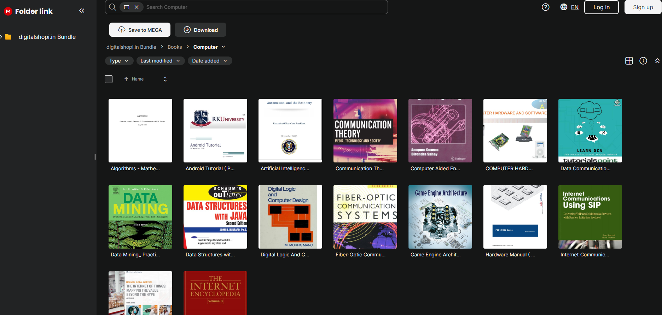Click the Download button
662x315 pixels.
pyautogui.click(x=201, y=30)
